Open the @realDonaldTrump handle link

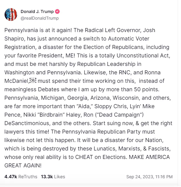tap(40, 18)
